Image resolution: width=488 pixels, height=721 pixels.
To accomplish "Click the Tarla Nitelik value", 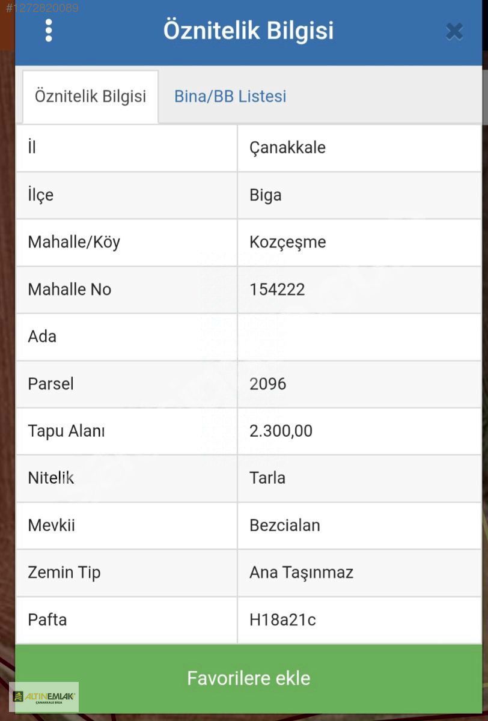I will tap(267, 478).
